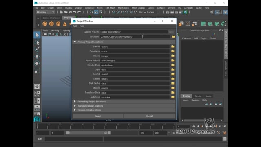
Task: Click the Save Scene disk icon
Action: pos(70,12)
